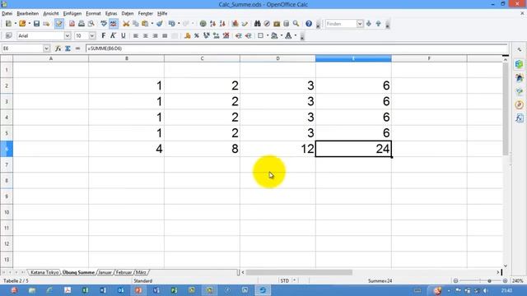
Task: Open the font size dropdown
Action: tap(92, 36)
